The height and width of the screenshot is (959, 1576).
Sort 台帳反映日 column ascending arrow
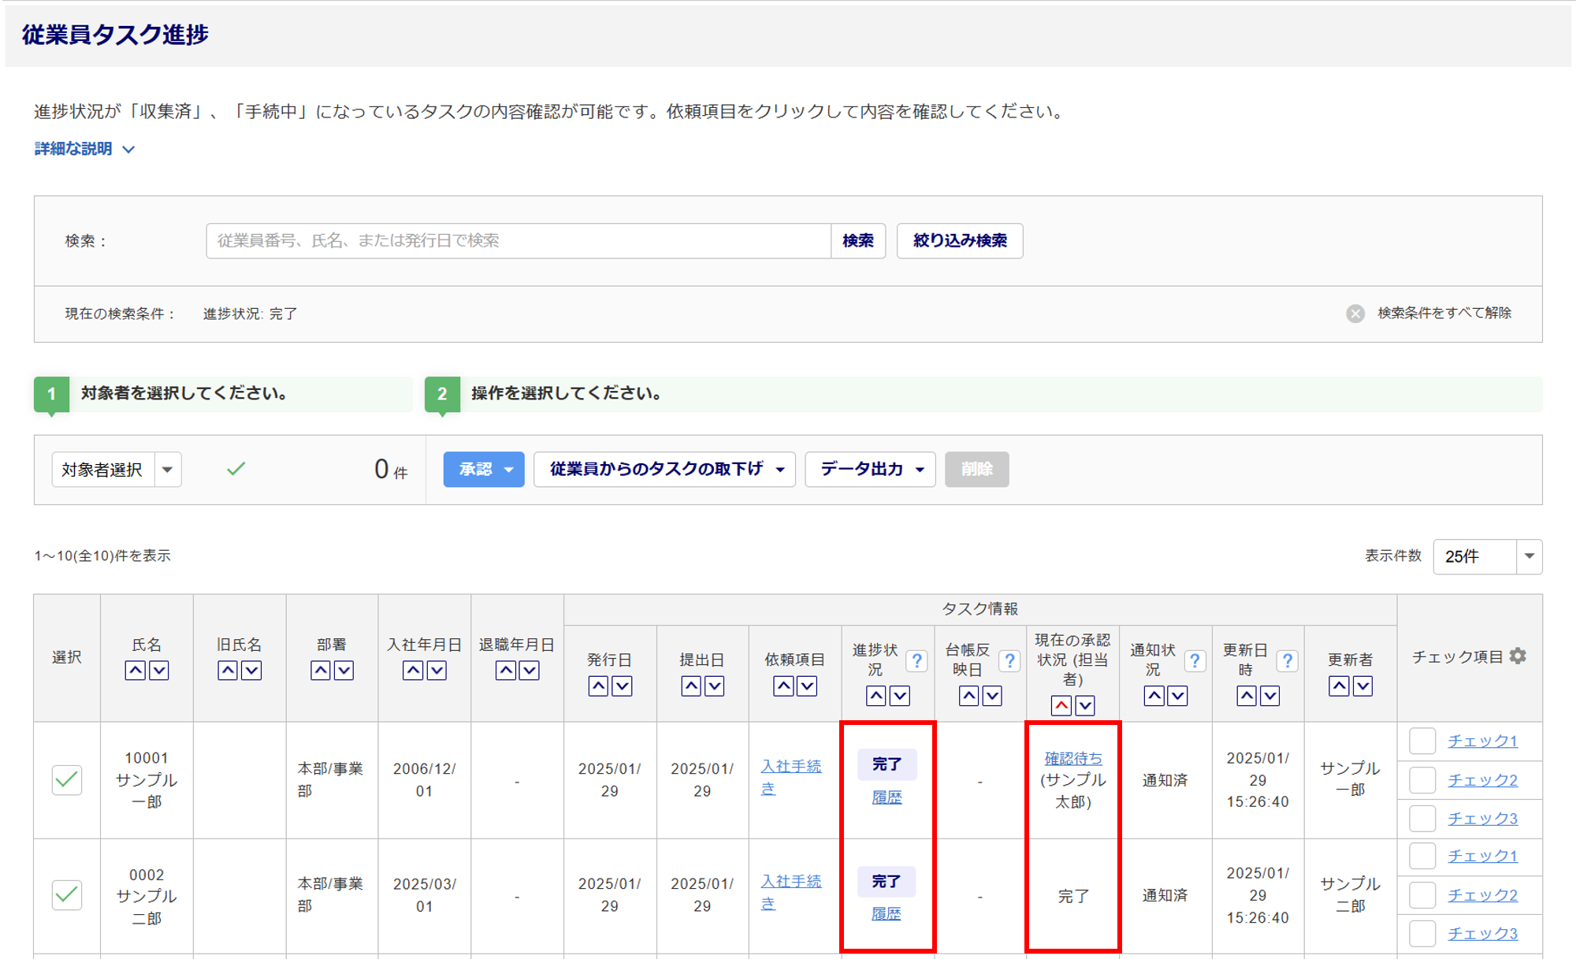969,696
